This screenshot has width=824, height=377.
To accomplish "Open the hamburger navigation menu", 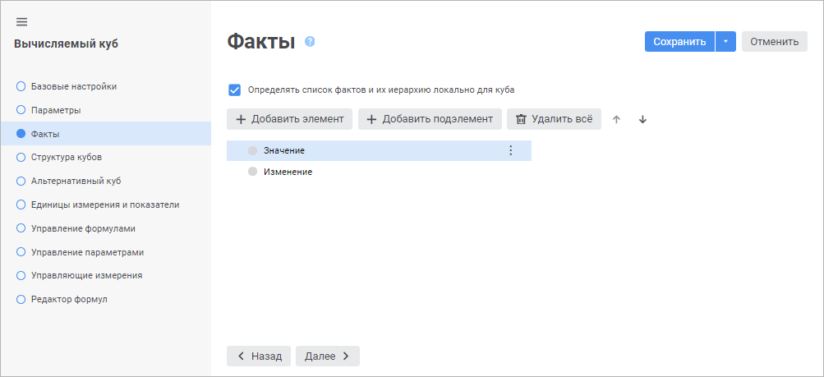I will 21,21.
